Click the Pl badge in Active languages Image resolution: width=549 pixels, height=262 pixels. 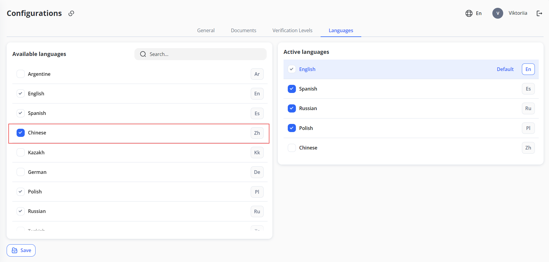click(x=528, y=128)
